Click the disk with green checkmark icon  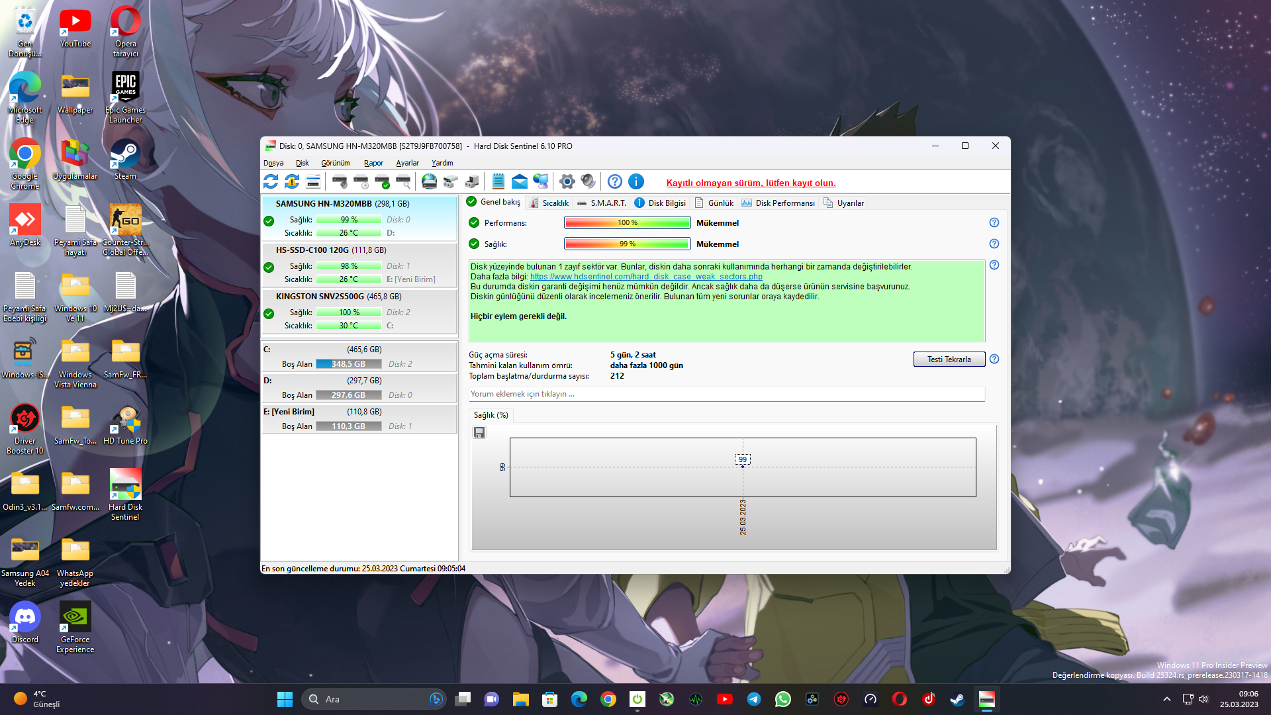(x=382, y=181)
